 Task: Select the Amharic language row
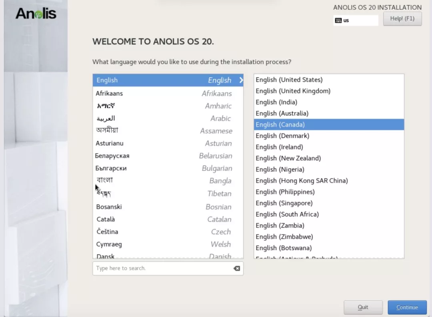pos(168,106)
